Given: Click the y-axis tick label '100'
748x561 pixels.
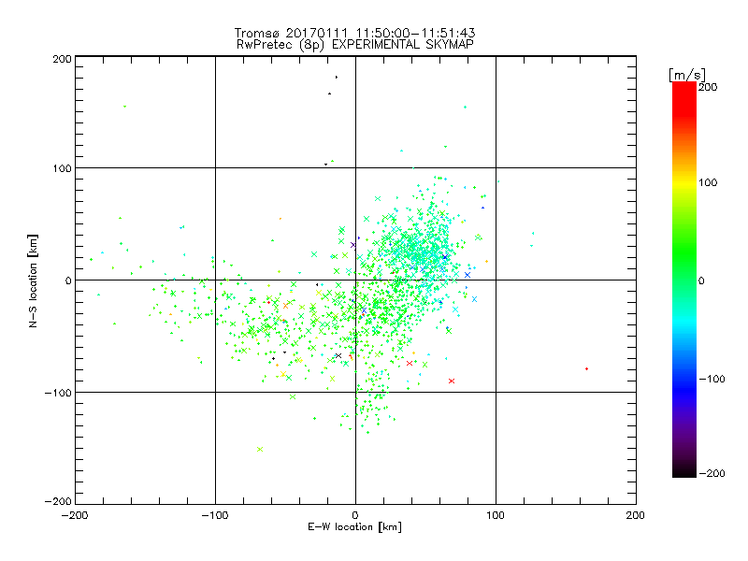Looking at the screenshot, I should point(62,168).
